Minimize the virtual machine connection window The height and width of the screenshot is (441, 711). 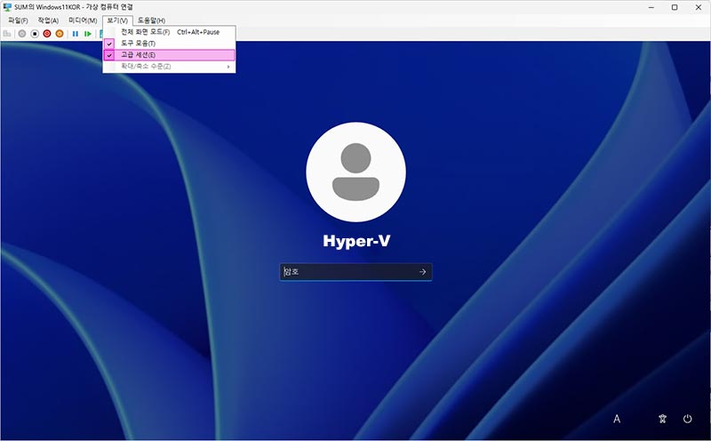tap(651, 7)
